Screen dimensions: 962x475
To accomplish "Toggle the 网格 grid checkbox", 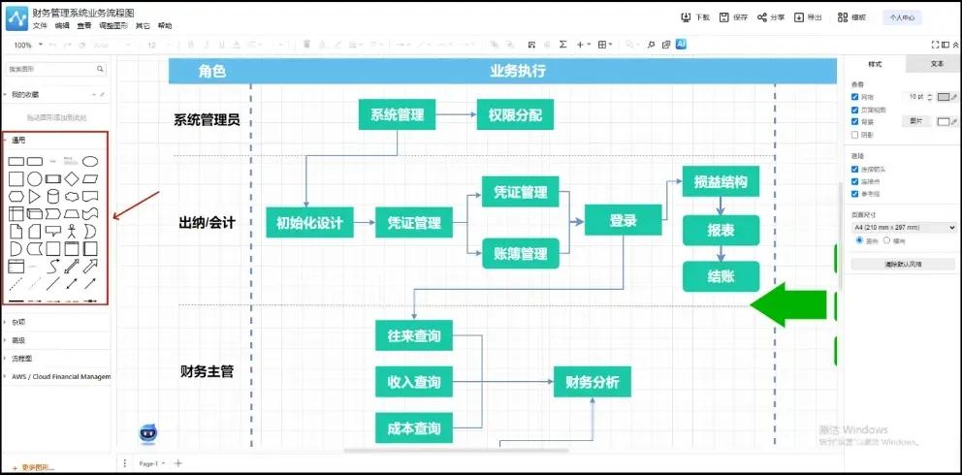I will pos(855,97).
